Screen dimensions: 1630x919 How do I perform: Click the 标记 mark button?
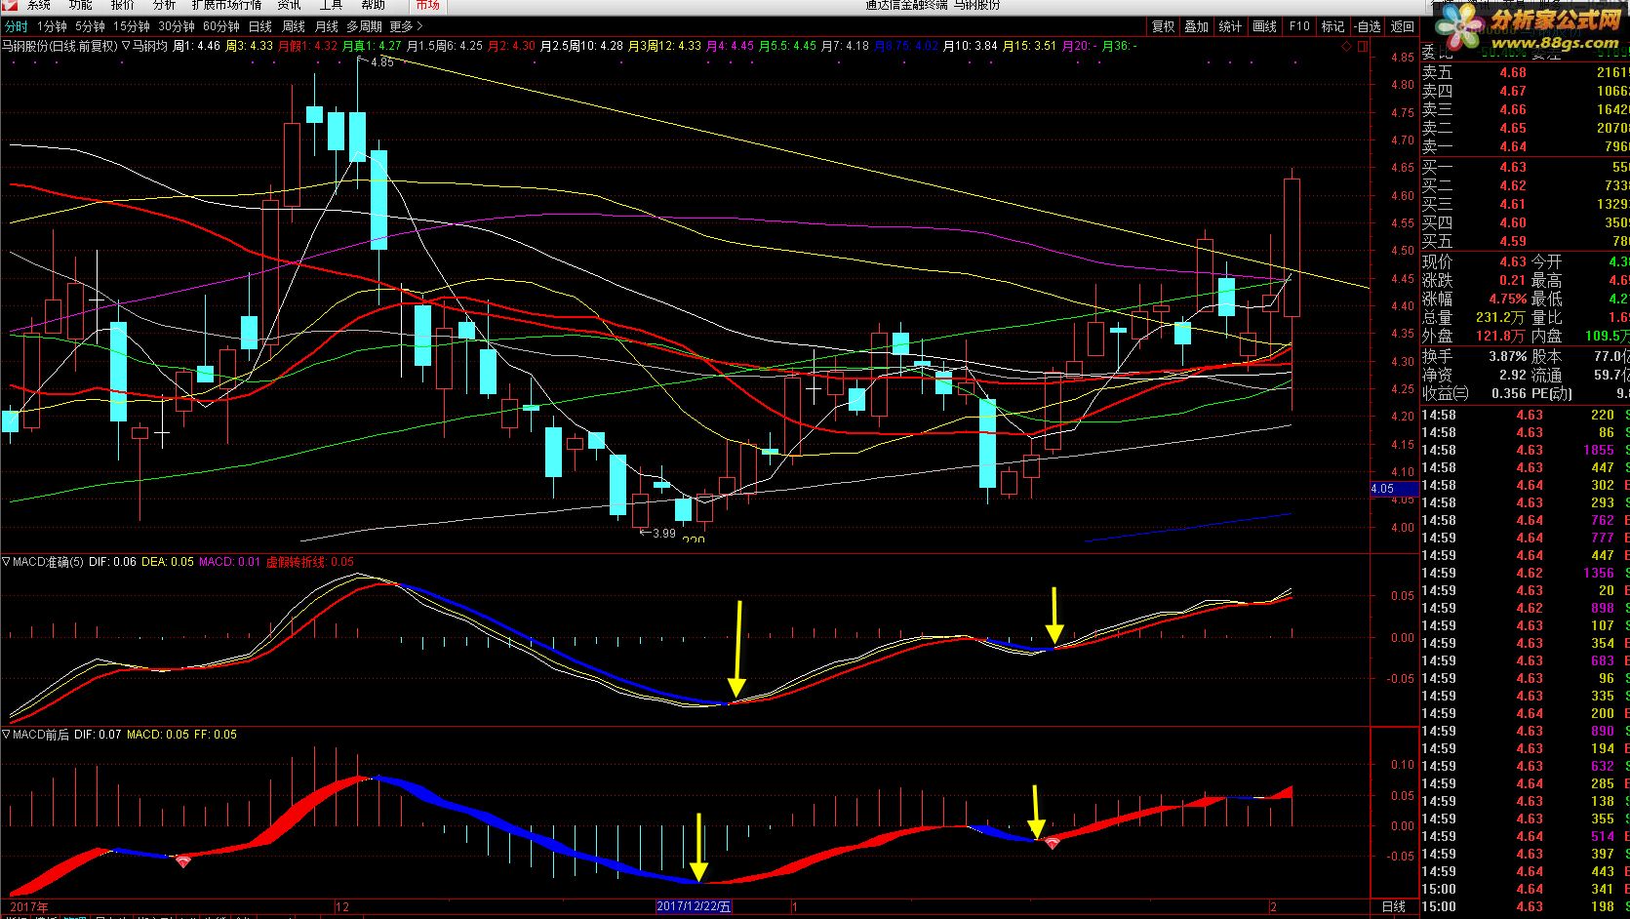1333,26
